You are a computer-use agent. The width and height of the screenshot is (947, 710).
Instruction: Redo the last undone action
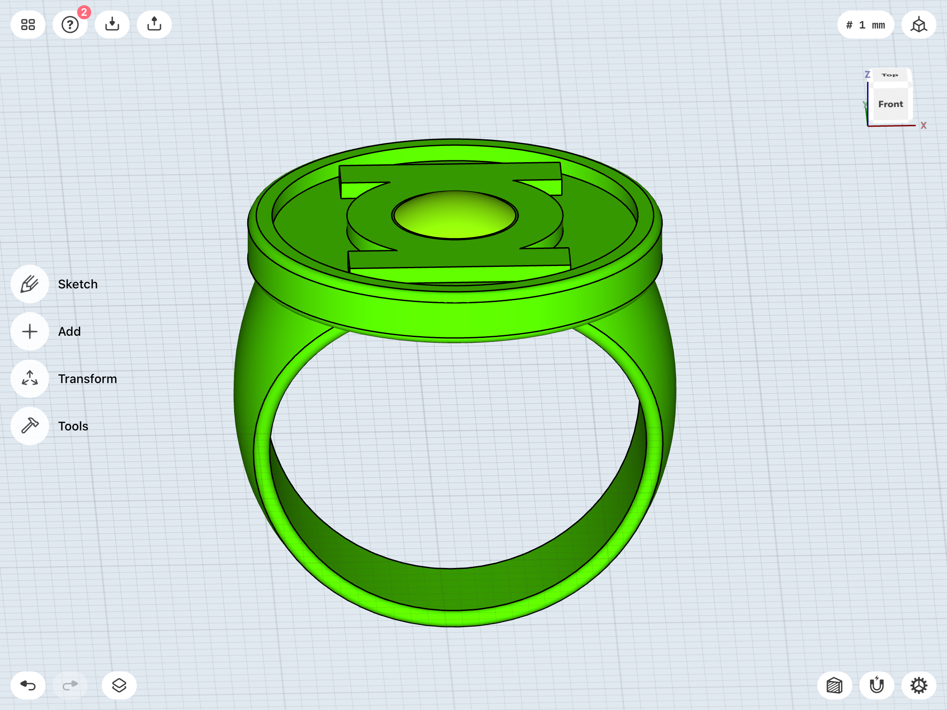70,685
